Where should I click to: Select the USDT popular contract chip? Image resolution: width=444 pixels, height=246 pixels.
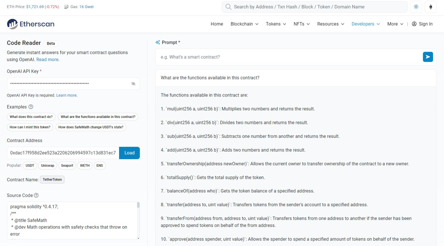30,166
